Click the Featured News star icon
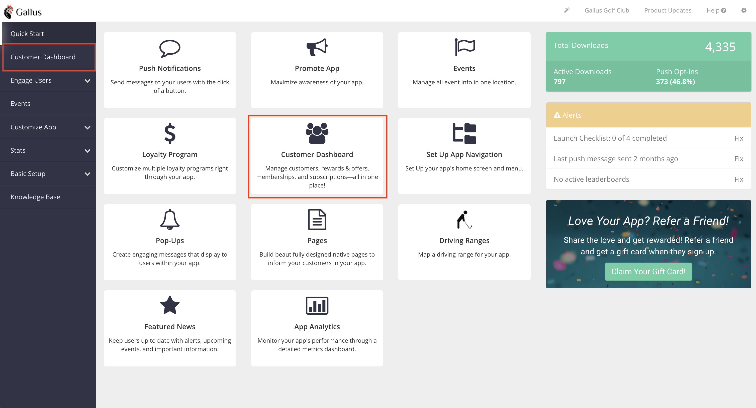756x408 pixels. pos(170,305)
